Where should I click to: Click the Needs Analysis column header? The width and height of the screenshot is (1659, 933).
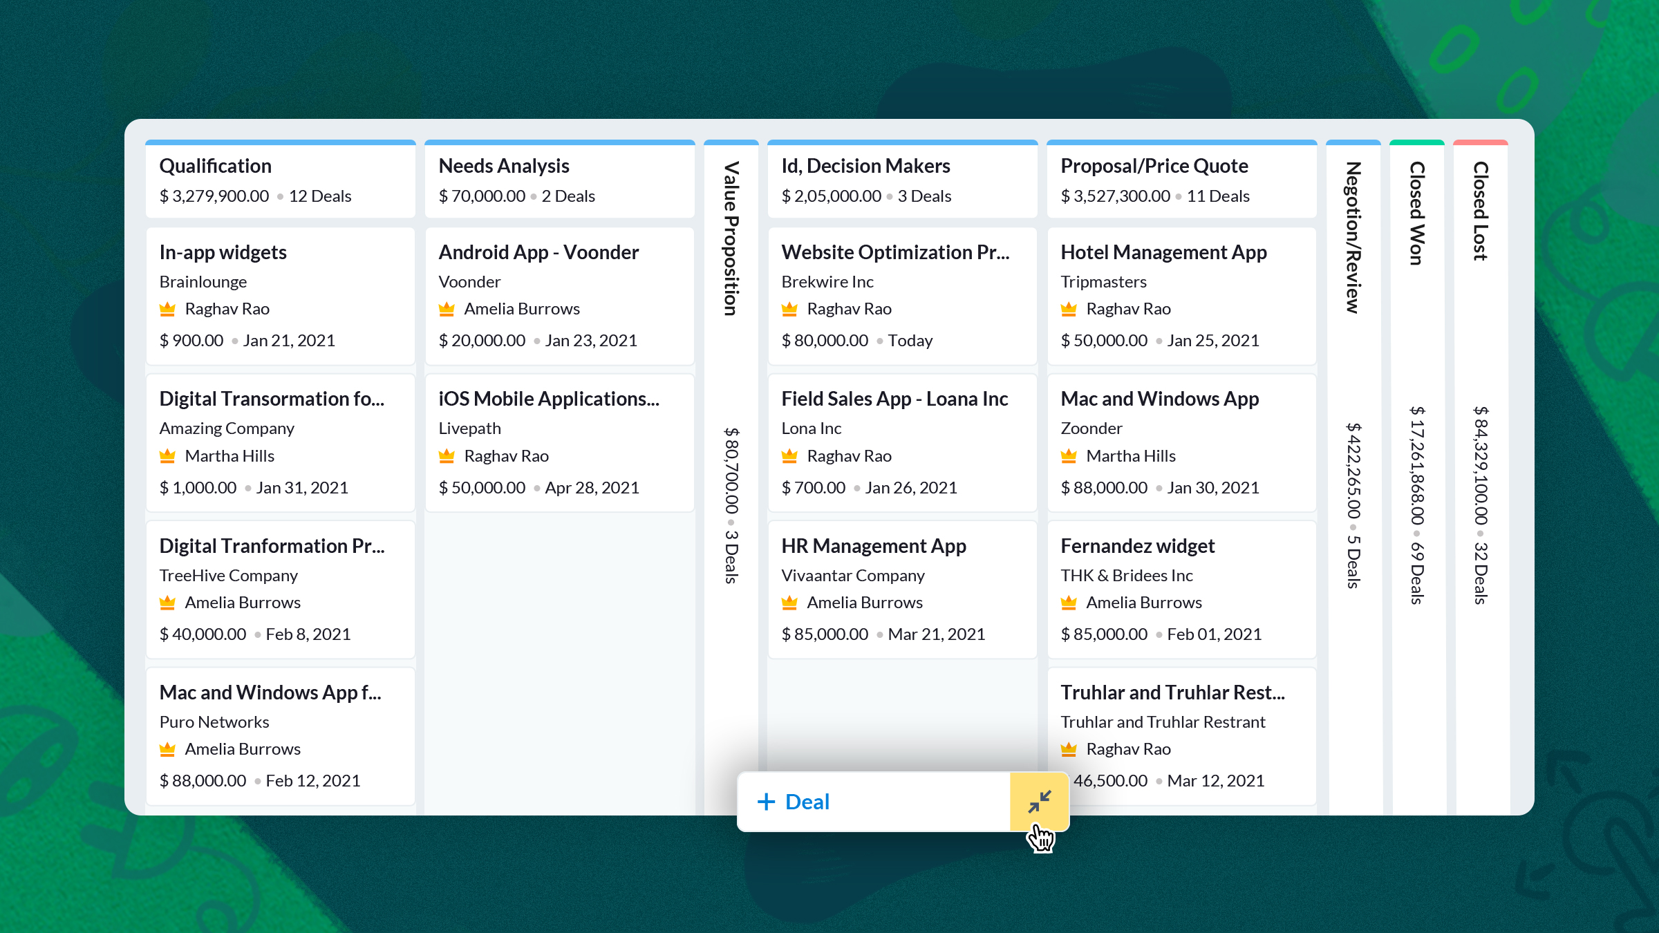pos(503,166)
